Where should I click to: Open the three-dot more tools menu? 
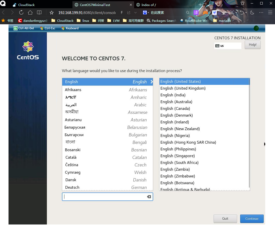point(261,13)
